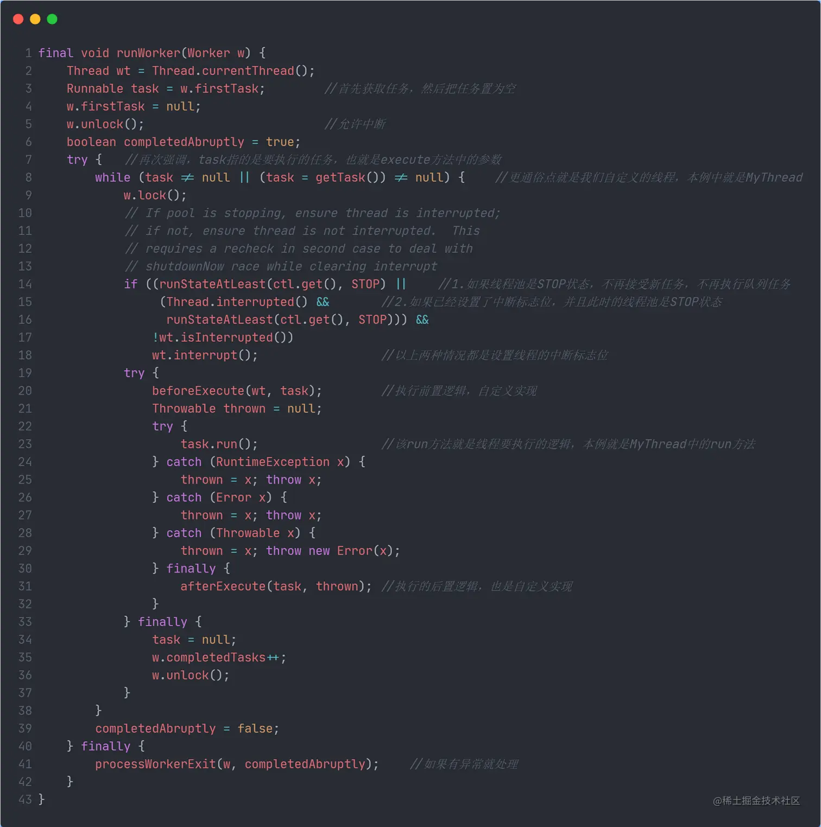
Task: Click the comment '//执行的后置逻辑，也是自定义实现'
Action: point(477,586)
